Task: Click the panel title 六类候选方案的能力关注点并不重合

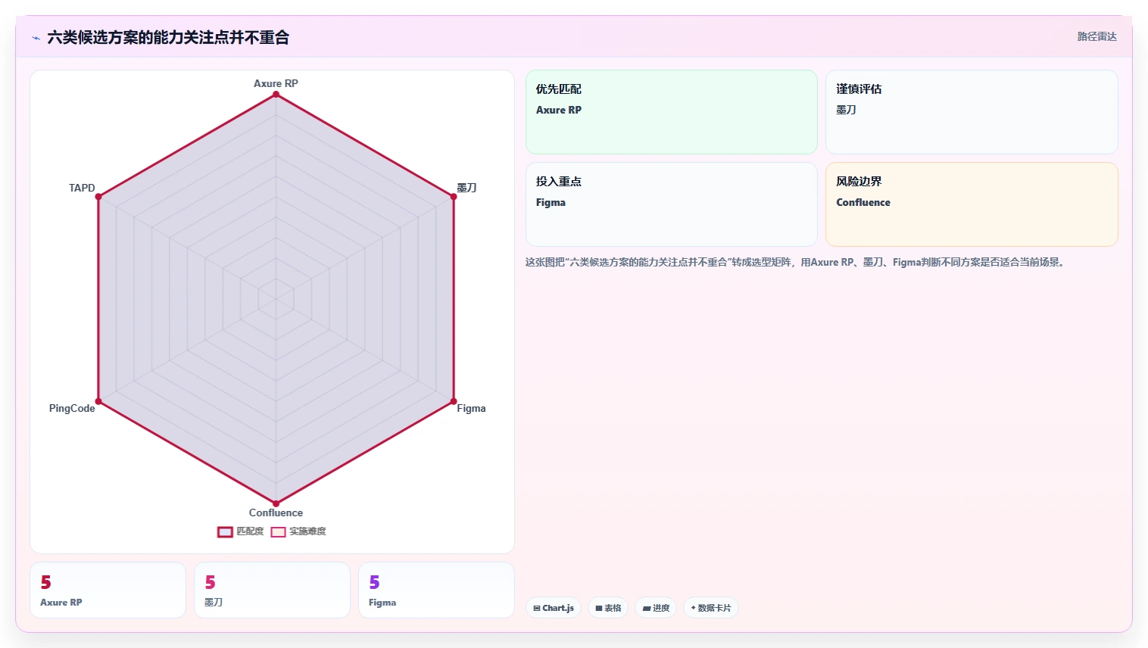Action: click(168, 37)
